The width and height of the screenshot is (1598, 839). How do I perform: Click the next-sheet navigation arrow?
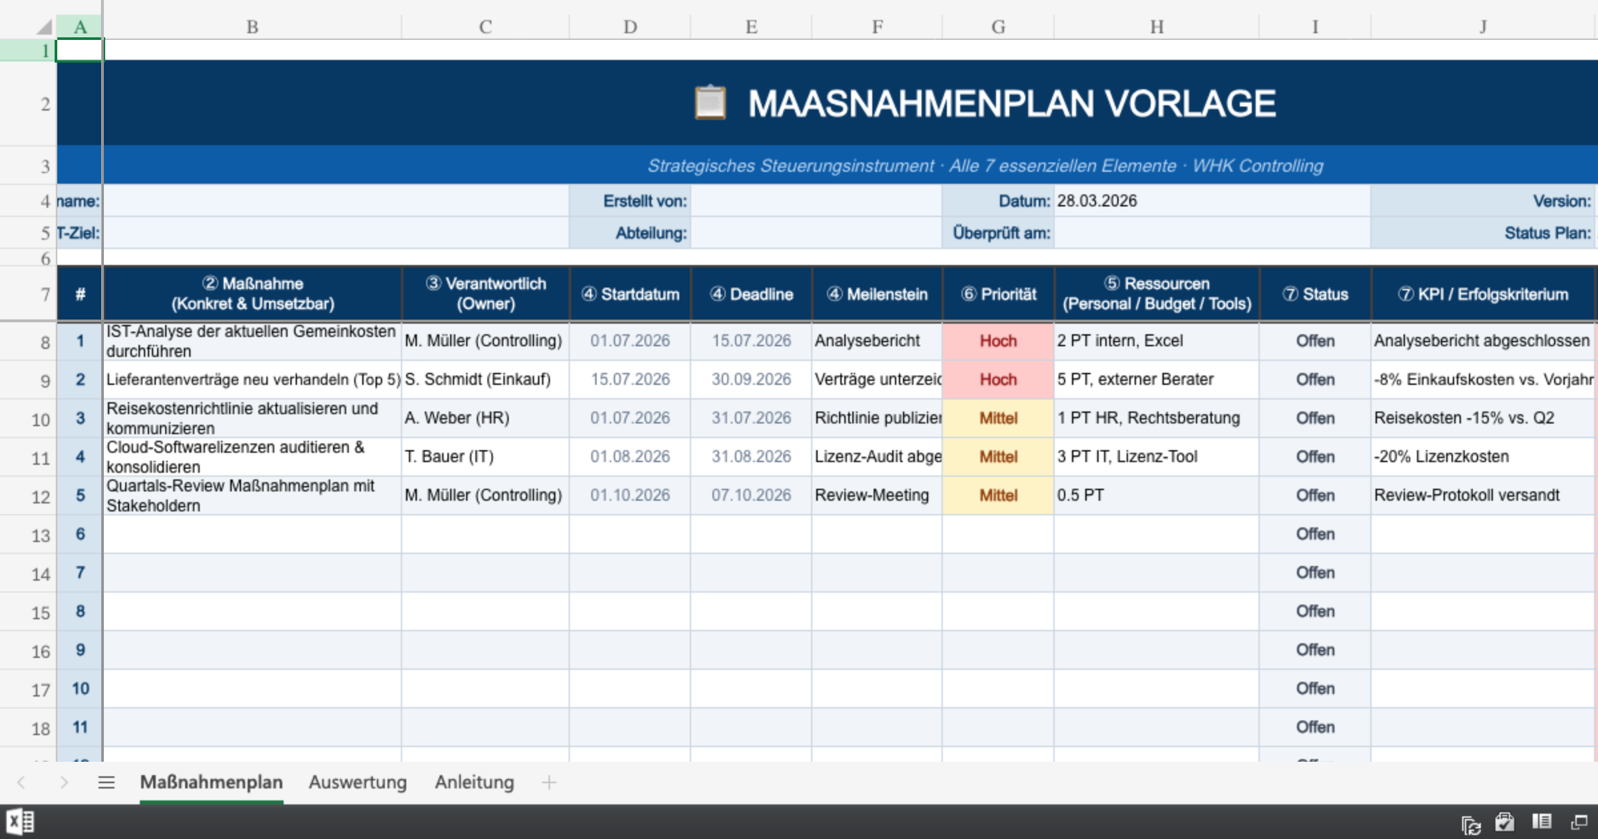(x=63, y=782)
